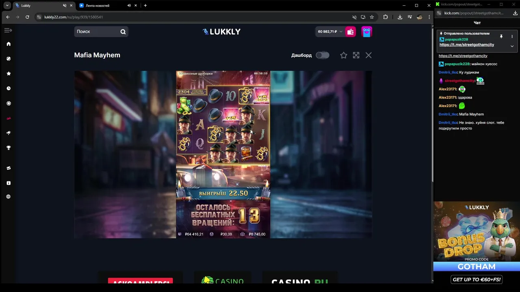520x292 pixels.
Task: Open the chat message t.me/streetgothamcity link
Action: 463,56
